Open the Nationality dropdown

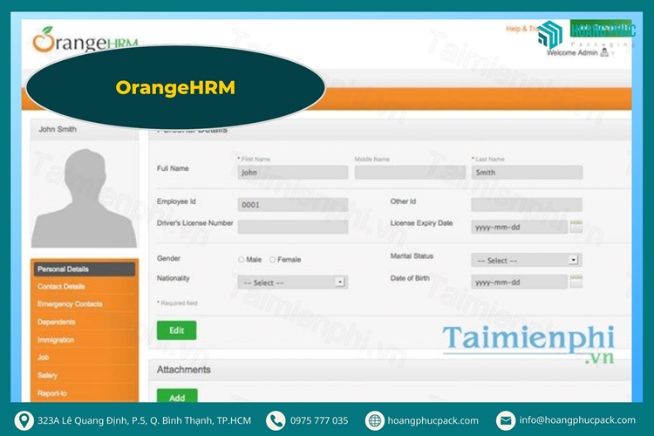293,282
